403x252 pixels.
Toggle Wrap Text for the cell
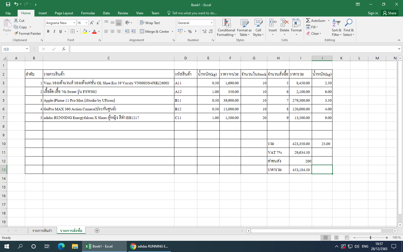pos(150,23)
